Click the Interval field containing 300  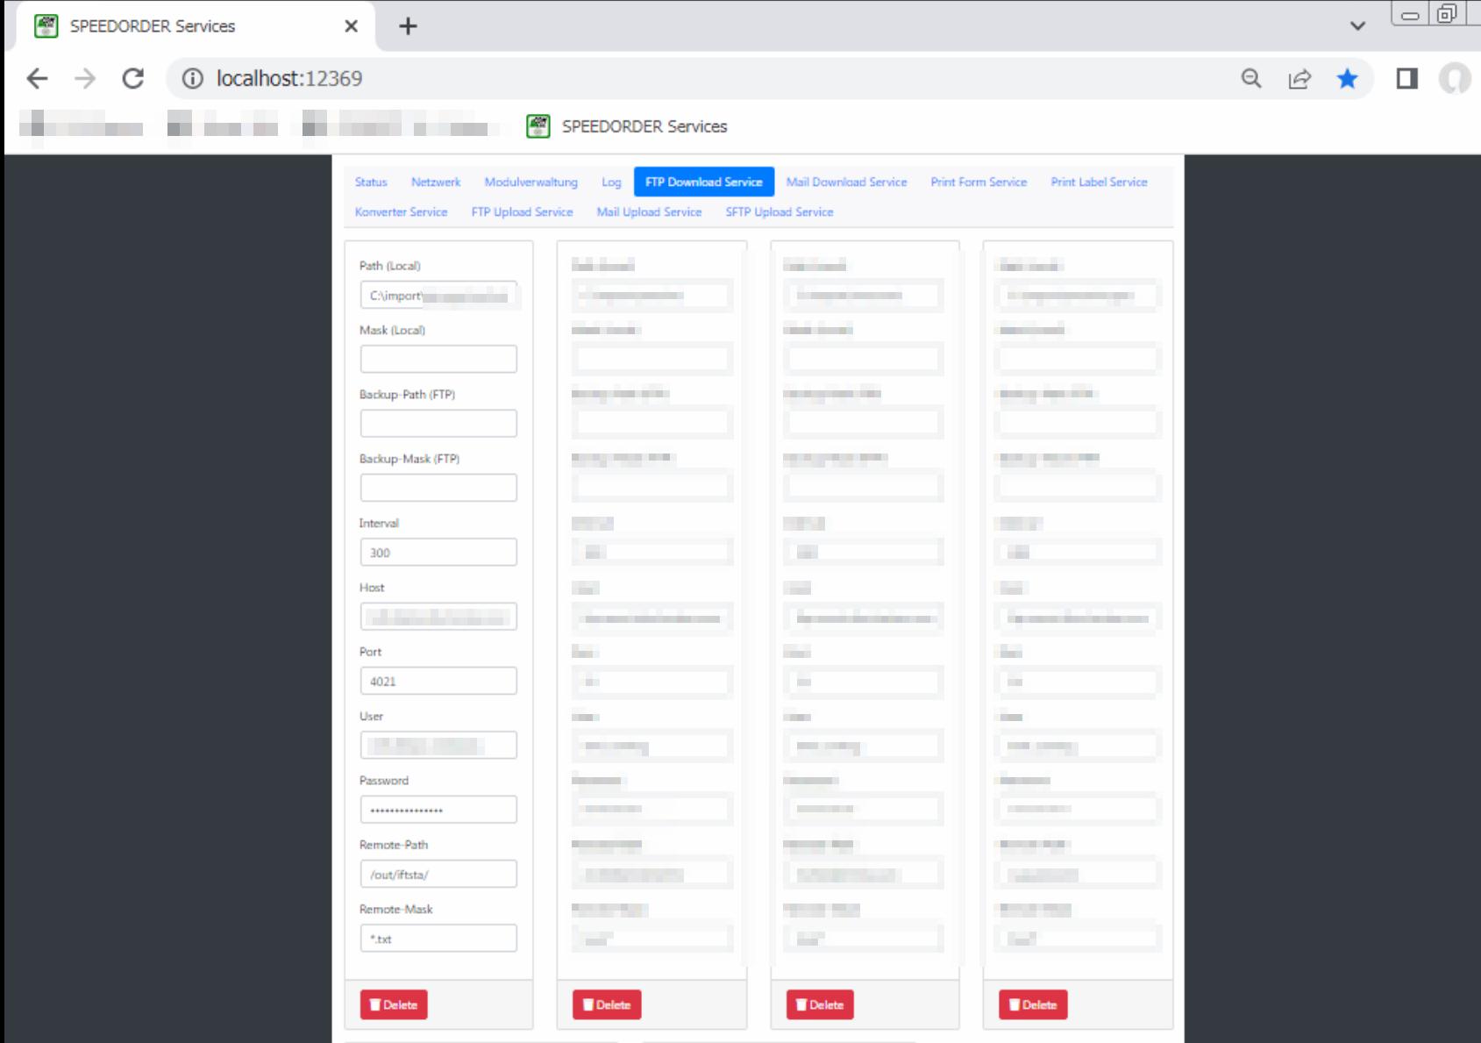point(438,553)
